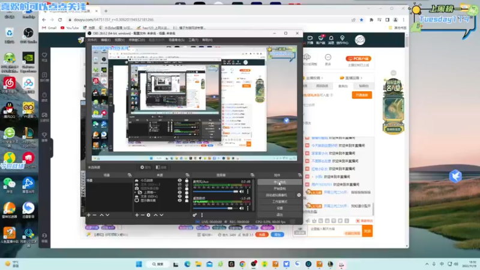This screenshot has height=270, width=480.
Task: Toggle visibility of 文本 (GDI+) source
Action: point(179,196)
